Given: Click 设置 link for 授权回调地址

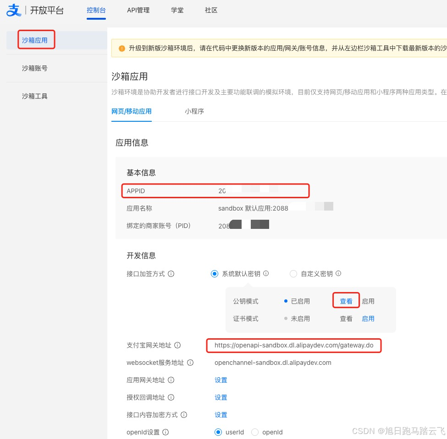Looking at the screenshot, I should pyautogui.click(x=221, y=397).
